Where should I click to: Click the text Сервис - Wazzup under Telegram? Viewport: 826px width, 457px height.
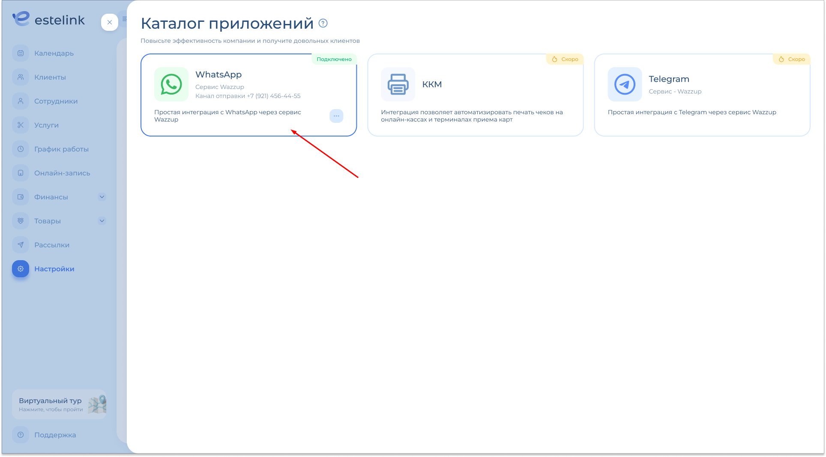click(675, 92)
